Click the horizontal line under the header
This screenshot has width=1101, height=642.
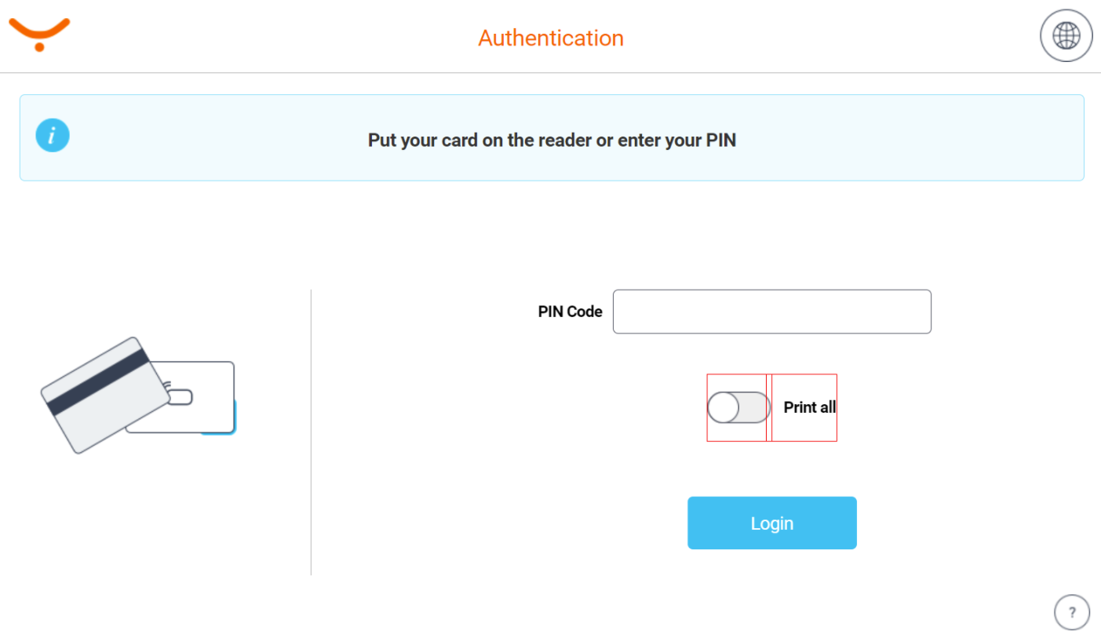pos(550,73)
